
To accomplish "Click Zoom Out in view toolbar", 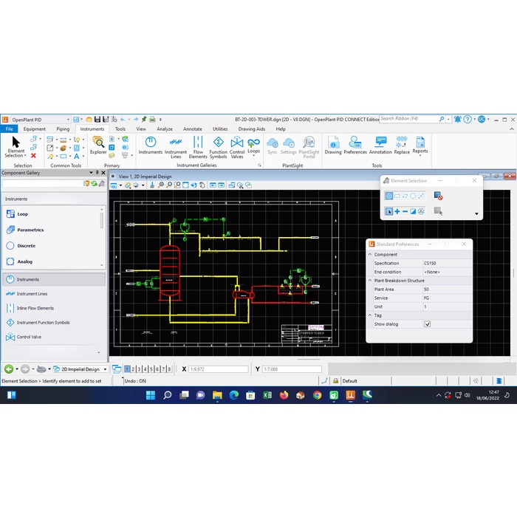I will point(169,185).
